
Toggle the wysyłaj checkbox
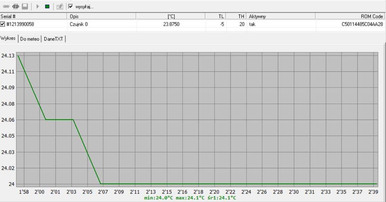[x=71, y=7]
